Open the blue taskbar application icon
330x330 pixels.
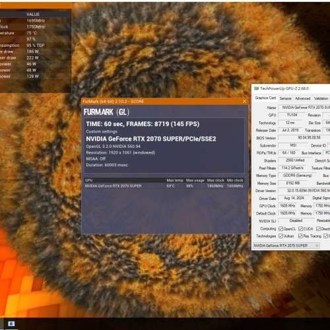[x=11, y=323]
